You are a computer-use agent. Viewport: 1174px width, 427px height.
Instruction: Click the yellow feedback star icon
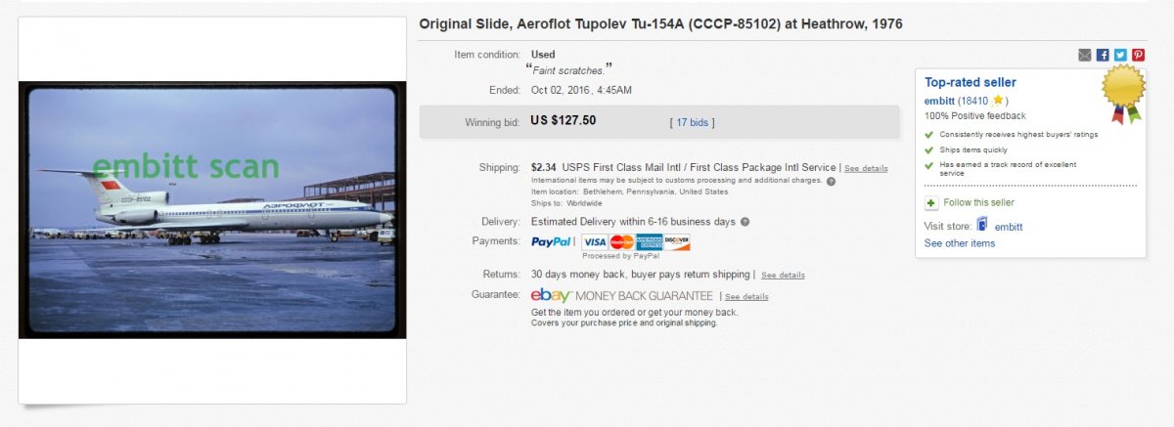tap(997, 101)
